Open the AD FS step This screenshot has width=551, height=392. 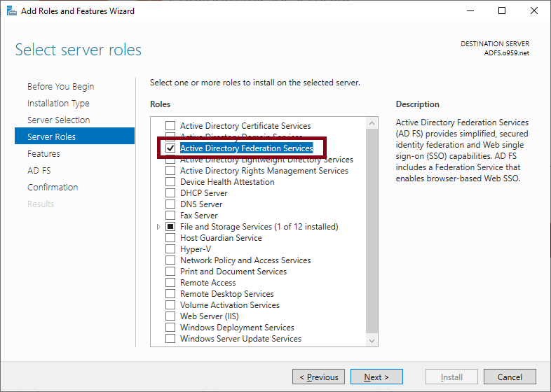tap(39, 171)
